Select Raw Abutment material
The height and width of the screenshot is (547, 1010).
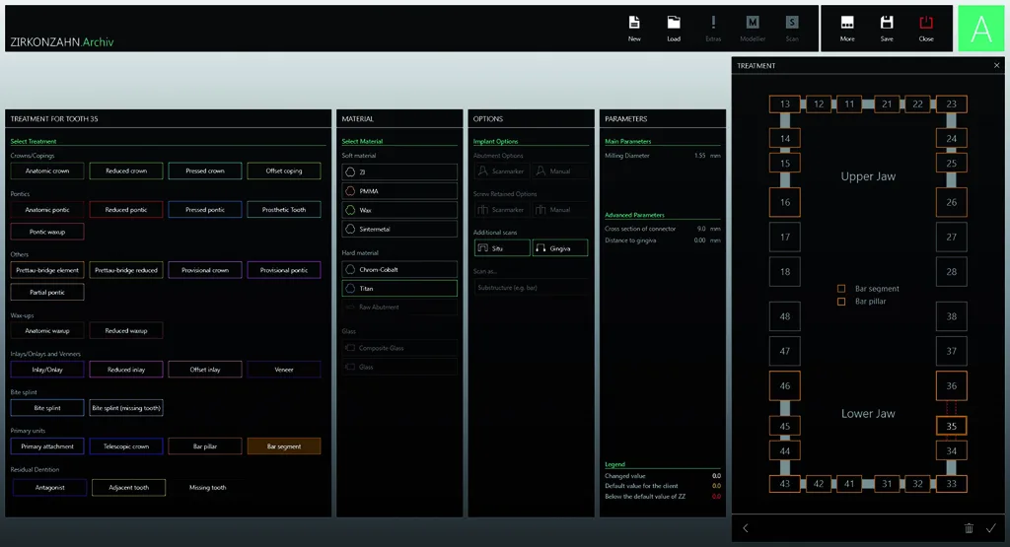(399, 307)
